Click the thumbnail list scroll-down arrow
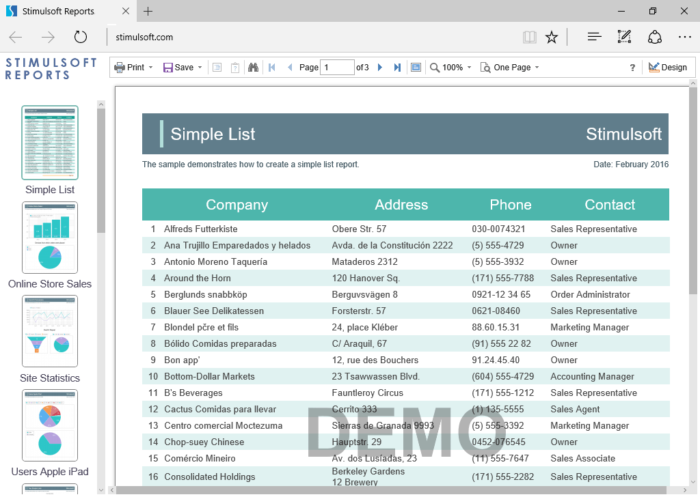This screenshot has height=497, width=700. click(101, 490)
